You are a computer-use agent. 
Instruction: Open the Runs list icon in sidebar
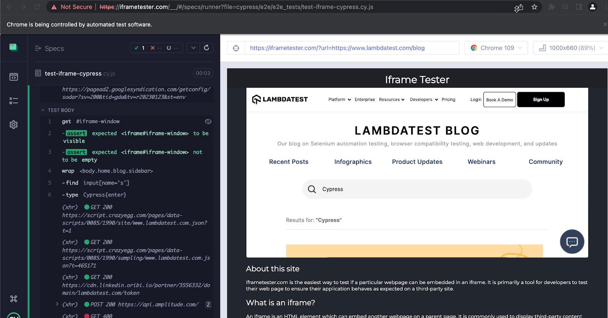click(14, 101)
